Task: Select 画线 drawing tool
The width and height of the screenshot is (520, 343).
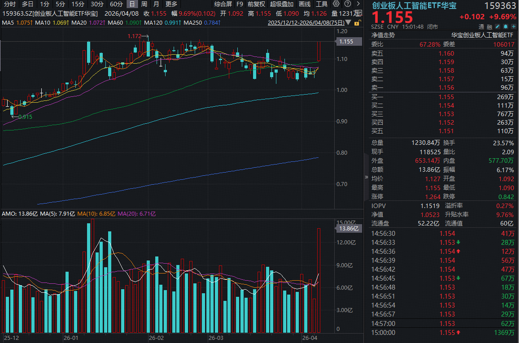Action: pos(305,4)
